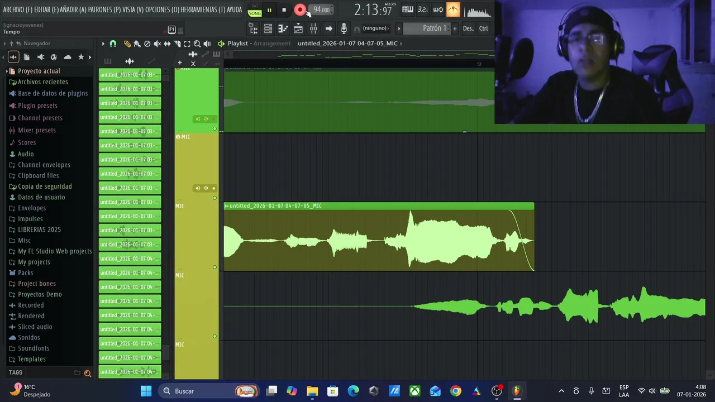Screen dimensions: 715x402
Task: Toggle the waveform browser tab icon
Action: coord(13,57)
